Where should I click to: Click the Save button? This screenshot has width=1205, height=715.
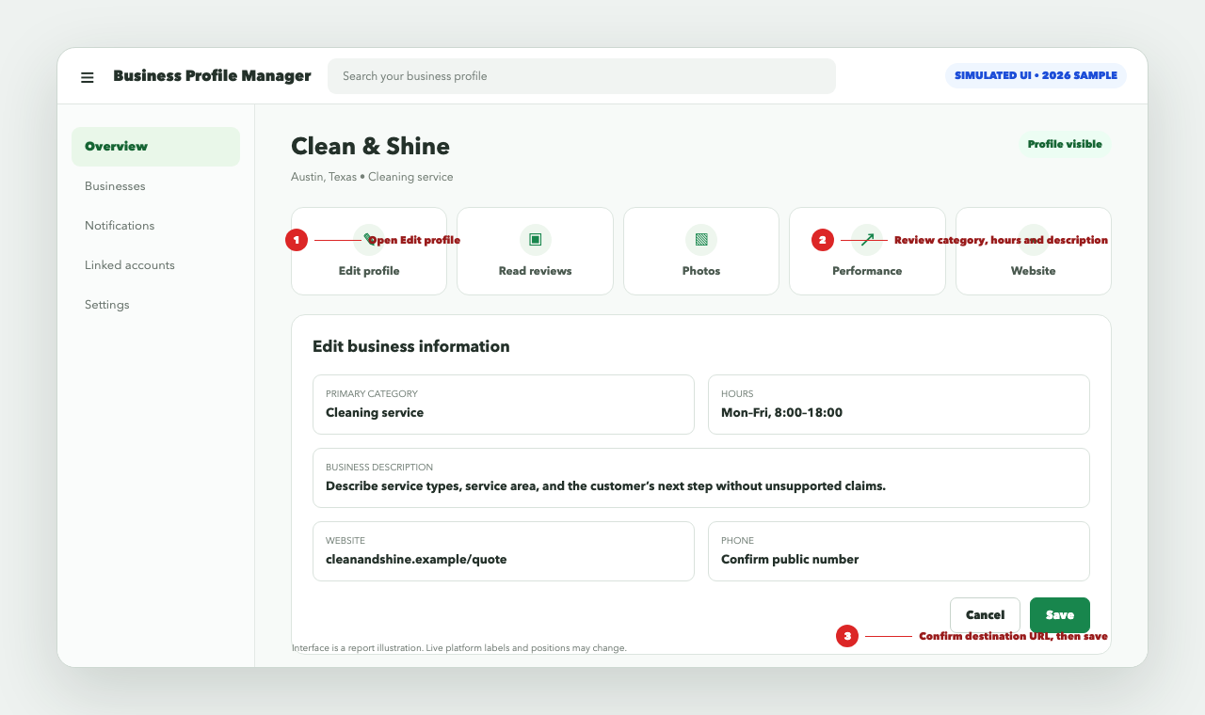click(x=1060, y=615)
